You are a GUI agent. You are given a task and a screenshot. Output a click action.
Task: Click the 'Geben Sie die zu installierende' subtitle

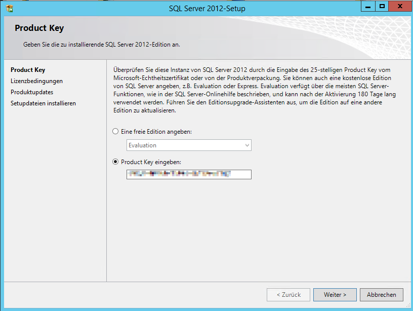coord(101,45)
